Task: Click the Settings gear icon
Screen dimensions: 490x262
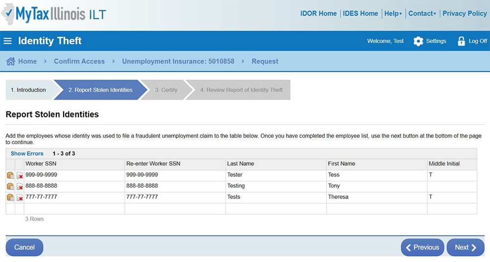Action: pyautogui.click(x=418, y=42)
